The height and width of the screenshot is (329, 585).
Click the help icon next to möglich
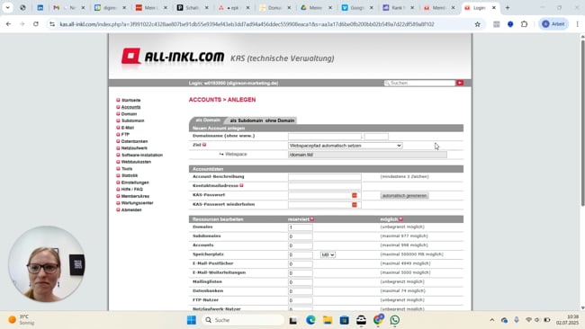point(400,219)
